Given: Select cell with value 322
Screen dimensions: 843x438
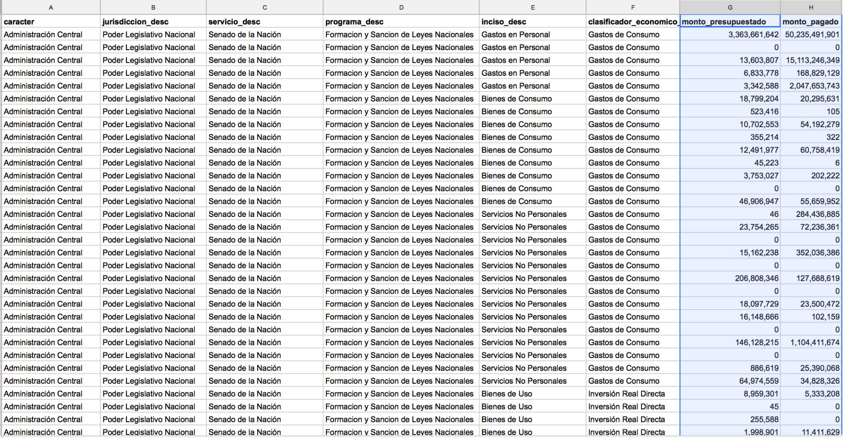Looking at the screenshot, I should click(x=811, y=137).
